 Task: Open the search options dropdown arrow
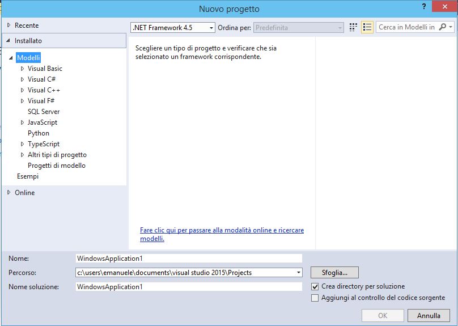[x=451, y=27]
